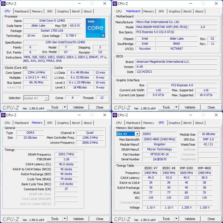Click LPCIO chip value 'NCT6687'
223x223 pixels.
(177, 49)
